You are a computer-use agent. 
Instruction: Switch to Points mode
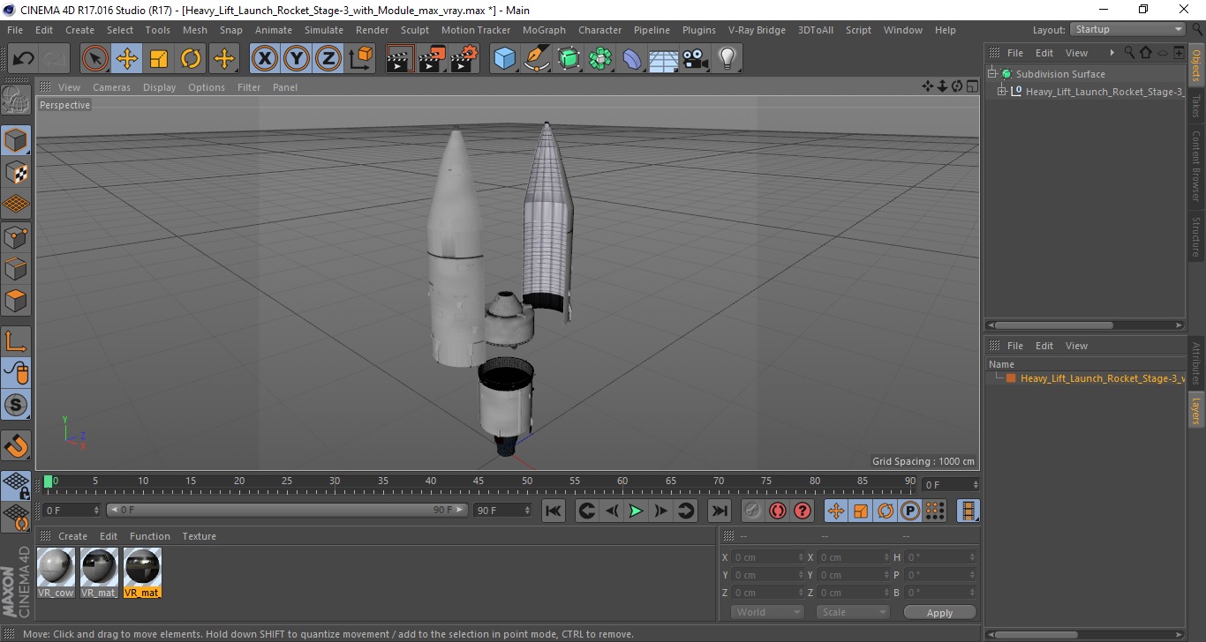point(16,236)
